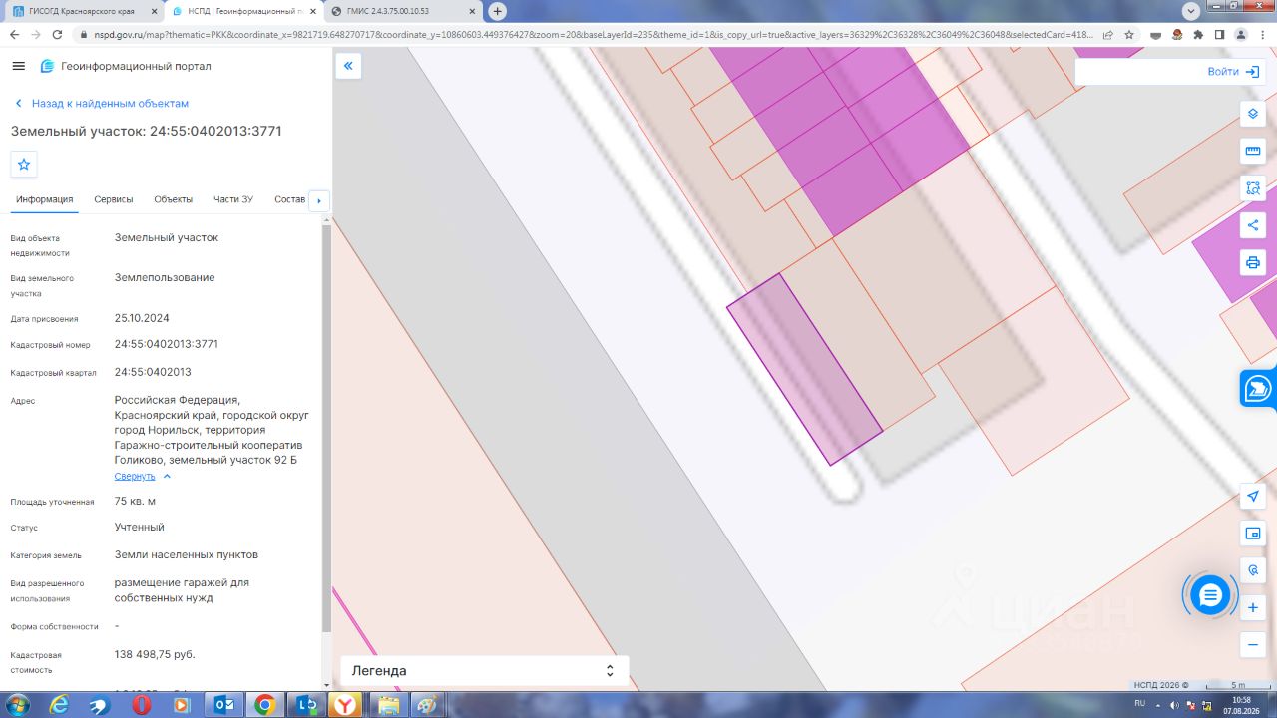The height and width of the screenshot is (718, 1277).
Task: Show more tabs with the right arrow
Action: (x=319, y=200)
